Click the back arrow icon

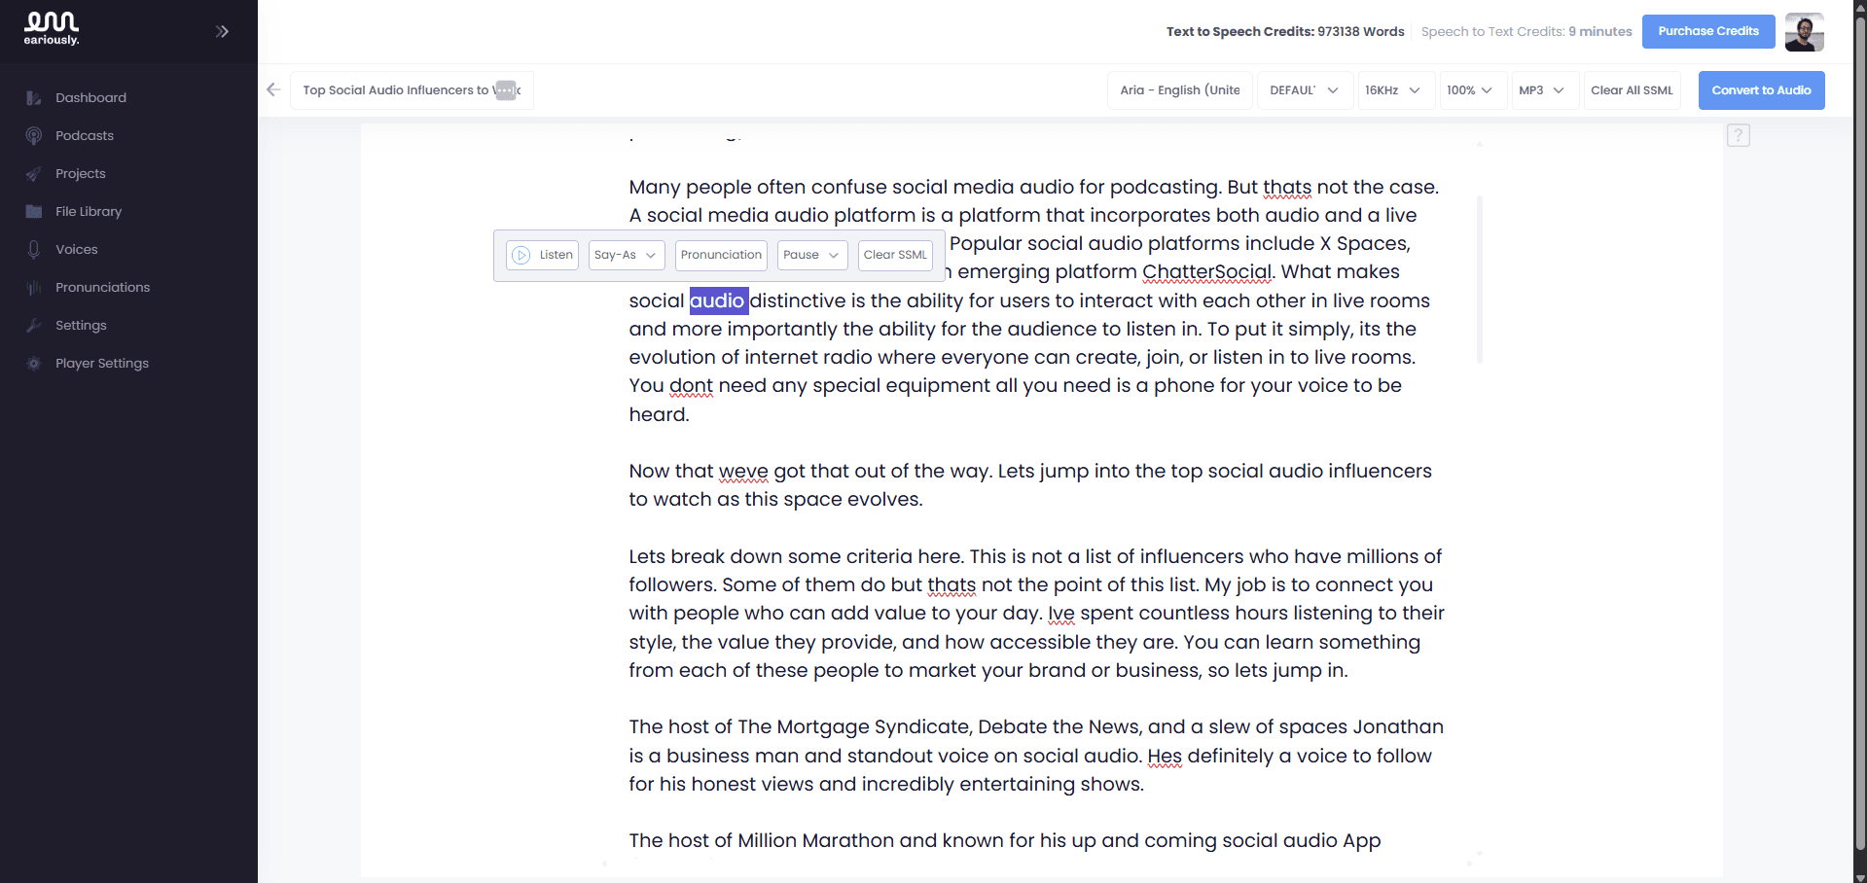tap(273, 89)
